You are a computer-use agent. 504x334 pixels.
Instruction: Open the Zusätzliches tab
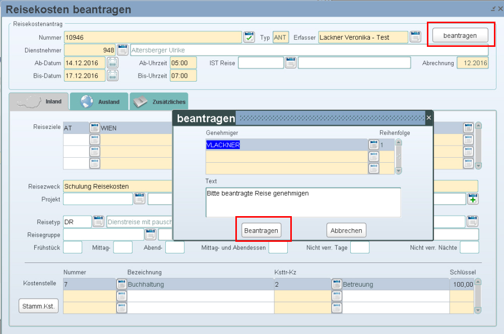click(159, 101)
